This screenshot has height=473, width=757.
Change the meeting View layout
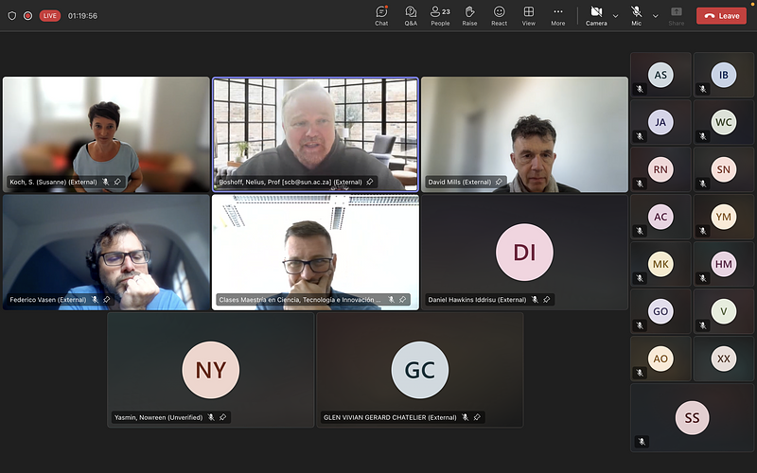528,15
